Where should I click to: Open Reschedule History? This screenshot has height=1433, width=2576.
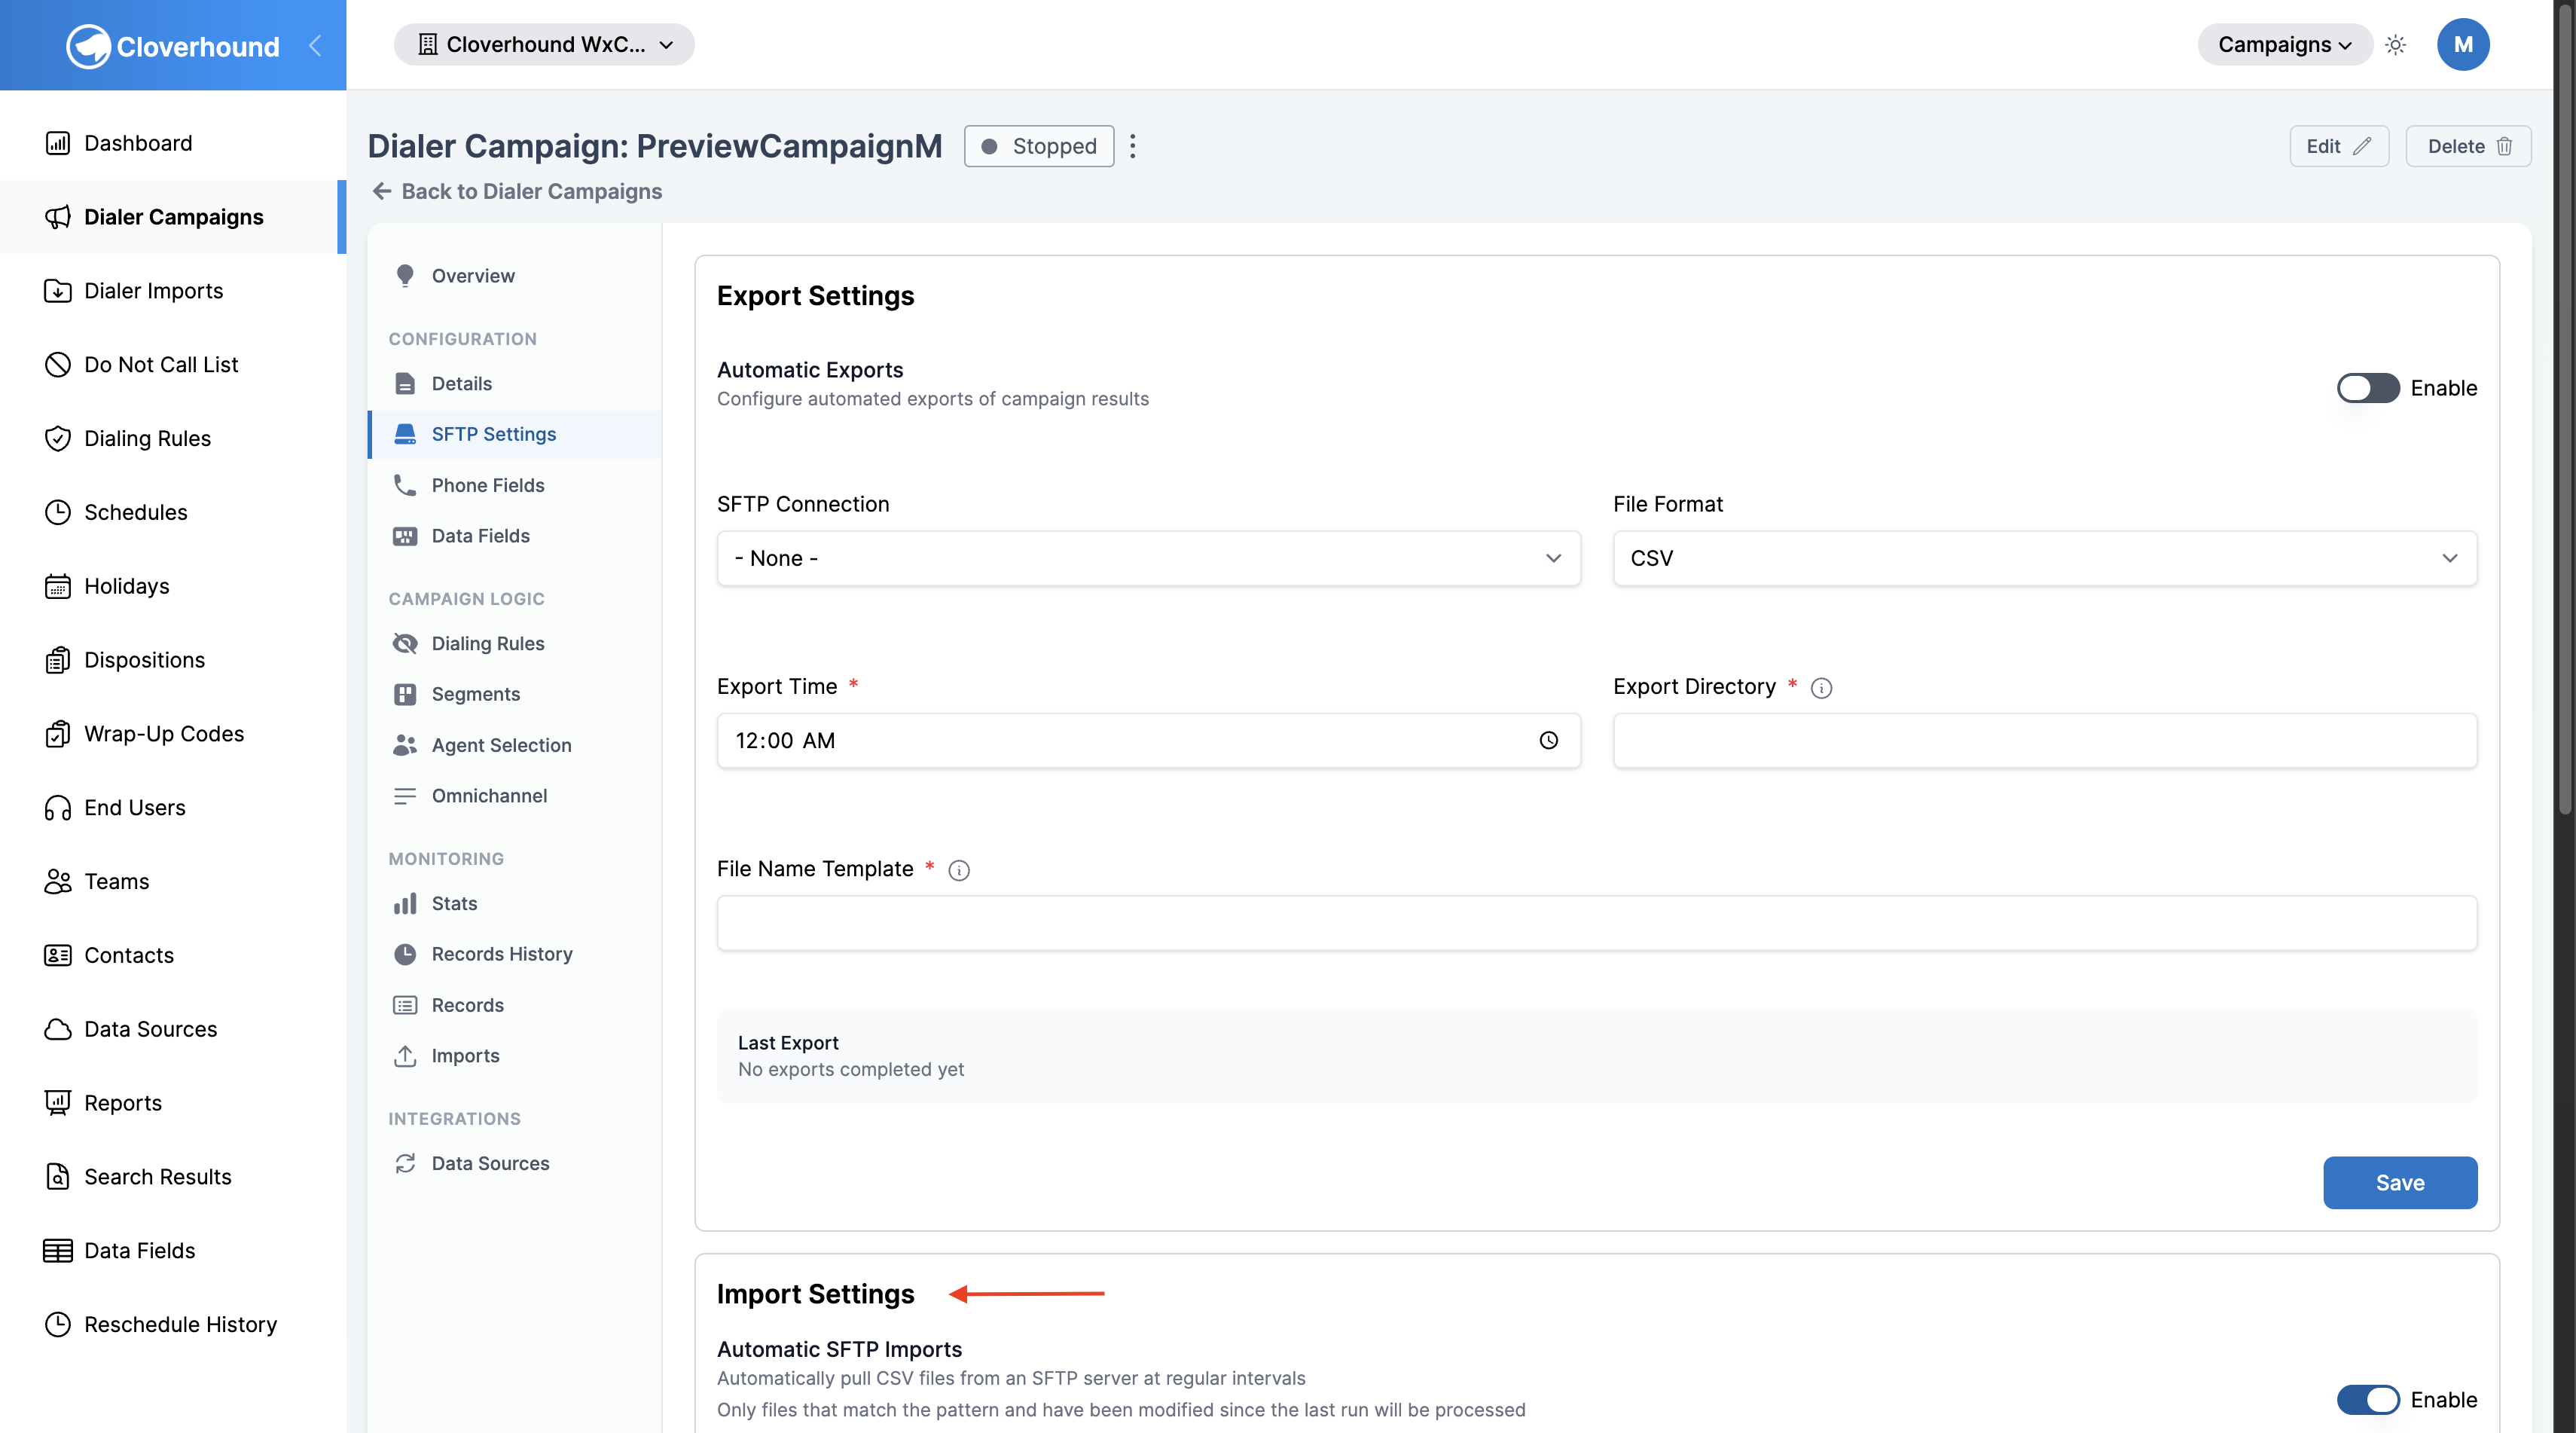click(160, 1325)
